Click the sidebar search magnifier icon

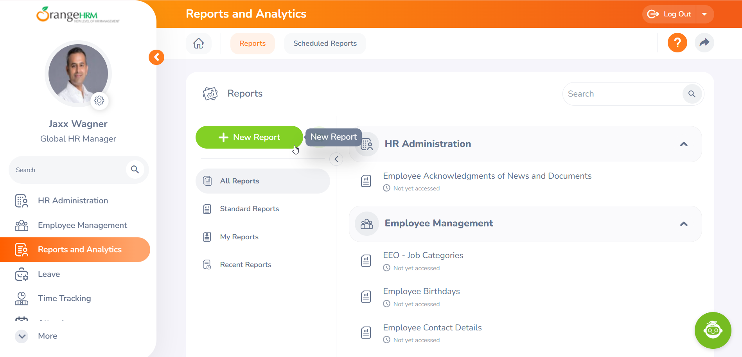tap(135, 169)
